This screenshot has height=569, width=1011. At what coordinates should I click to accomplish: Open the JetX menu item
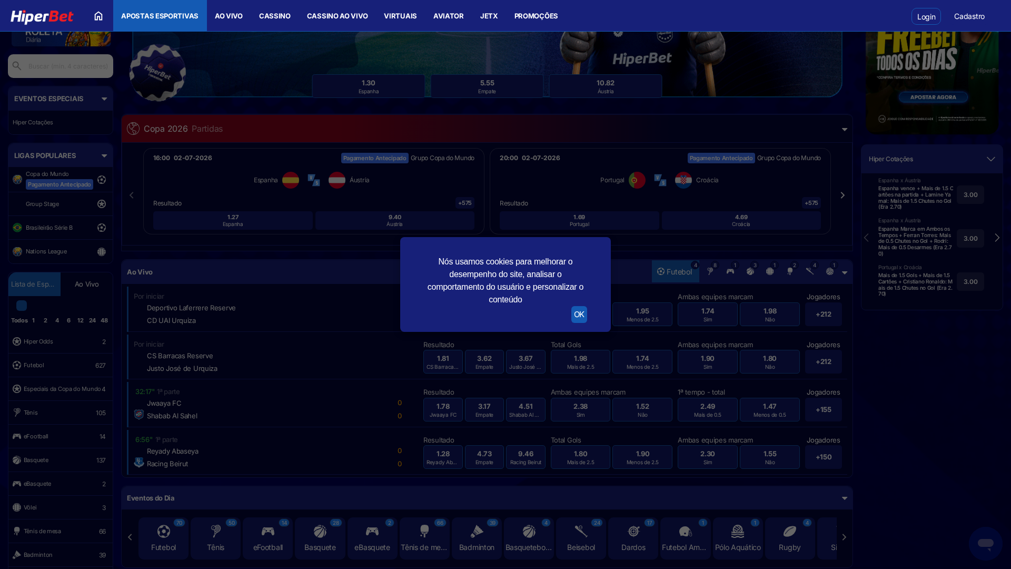tap(489, 16)
